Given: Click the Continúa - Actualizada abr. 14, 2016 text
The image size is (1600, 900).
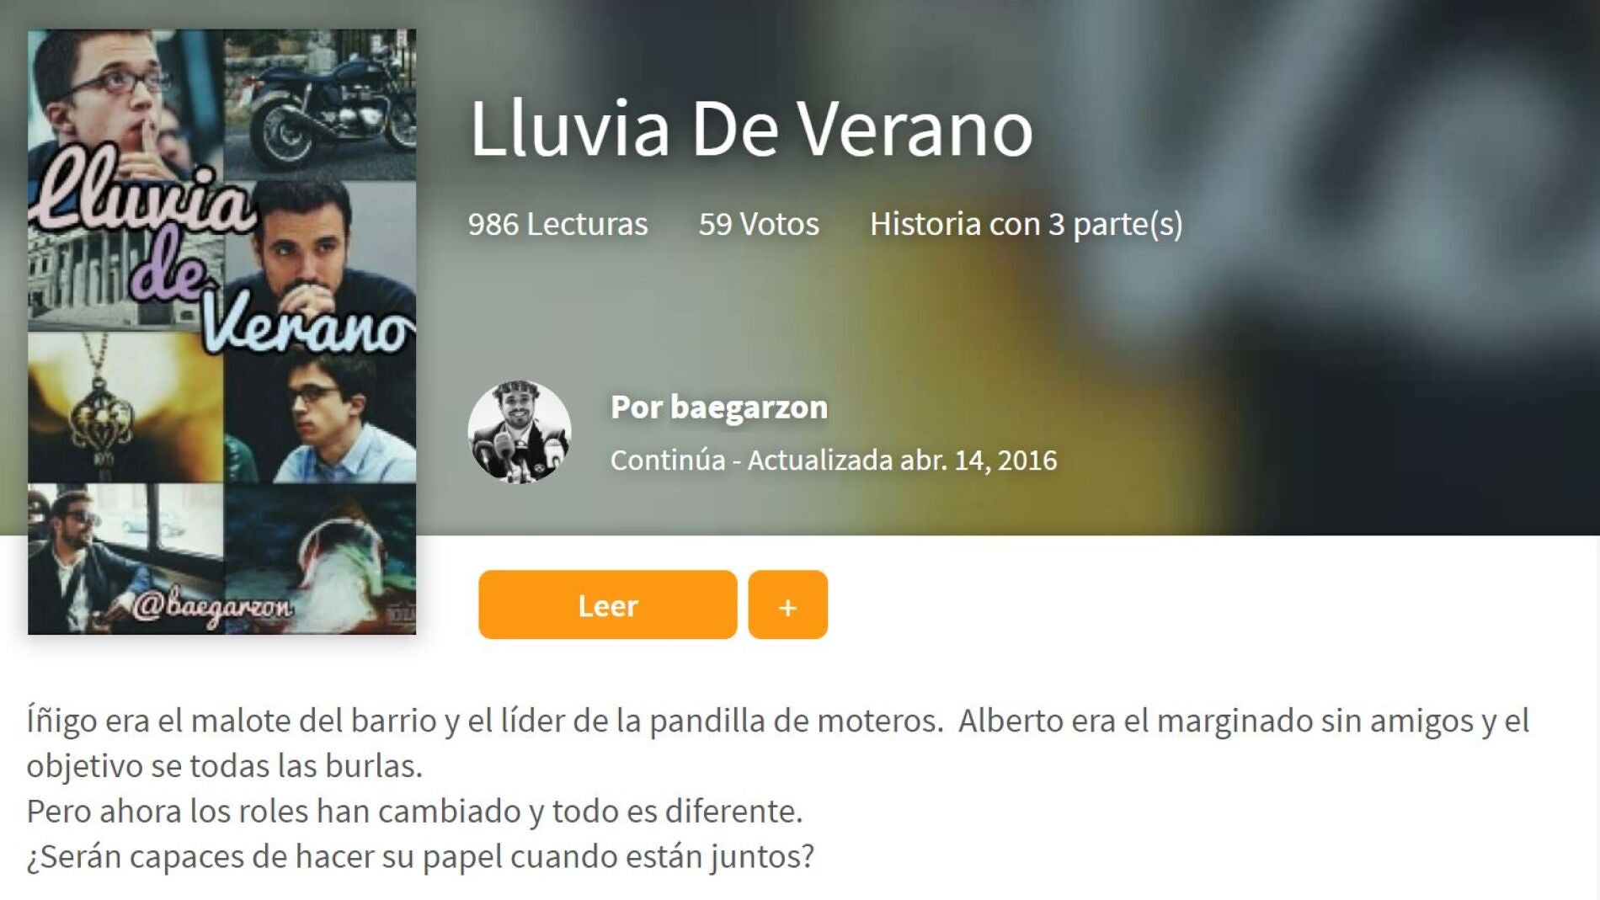Looking at the screenshot, I should [834, 460].
